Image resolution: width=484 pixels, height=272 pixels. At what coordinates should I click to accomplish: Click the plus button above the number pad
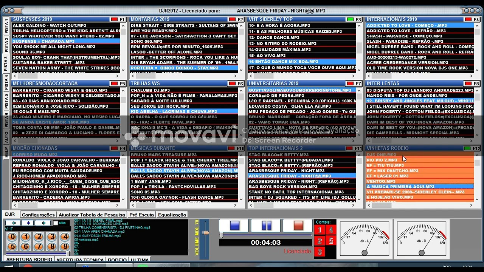click(28, 223)
